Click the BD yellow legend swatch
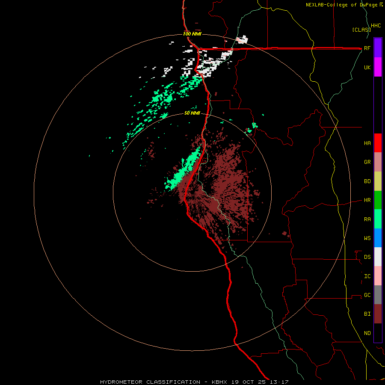This screenshot has height=385, width=385. (378, 181)
